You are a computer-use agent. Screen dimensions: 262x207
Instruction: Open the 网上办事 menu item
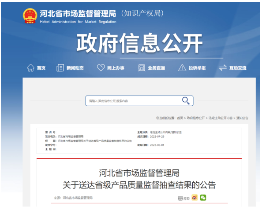pos(116,68)
